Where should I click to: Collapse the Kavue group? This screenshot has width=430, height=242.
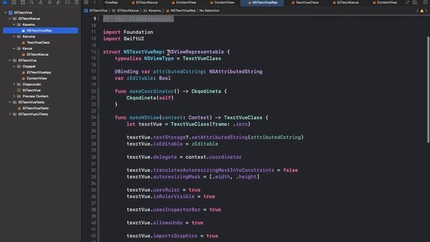coord(14,48)
